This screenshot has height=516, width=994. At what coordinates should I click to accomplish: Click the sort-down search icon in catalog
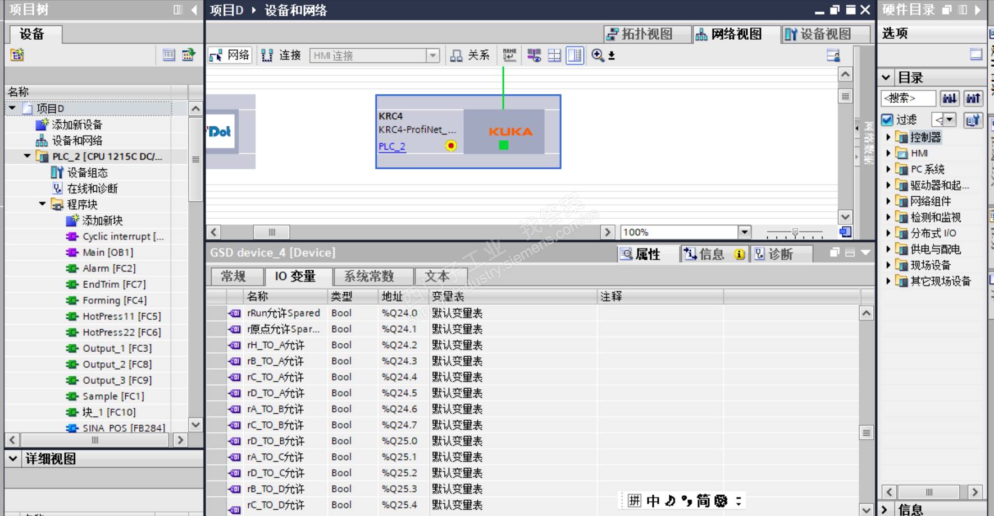tap(950, 98)
